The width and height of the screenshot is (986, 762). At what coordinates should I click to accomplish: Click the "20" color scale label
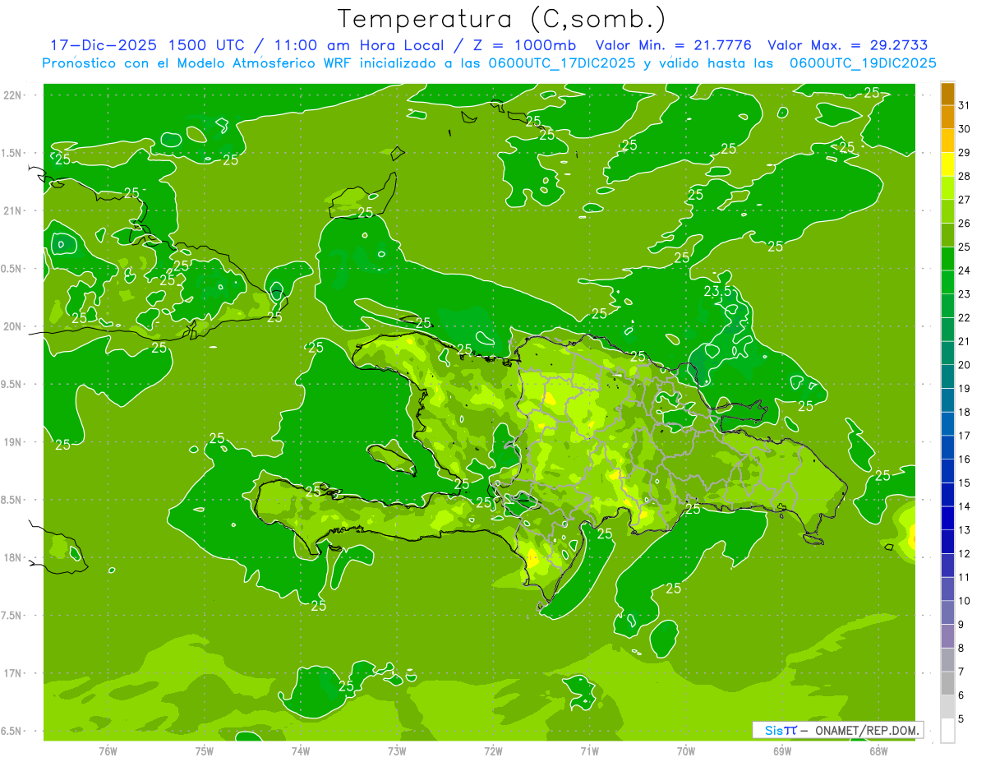[965, 365]
